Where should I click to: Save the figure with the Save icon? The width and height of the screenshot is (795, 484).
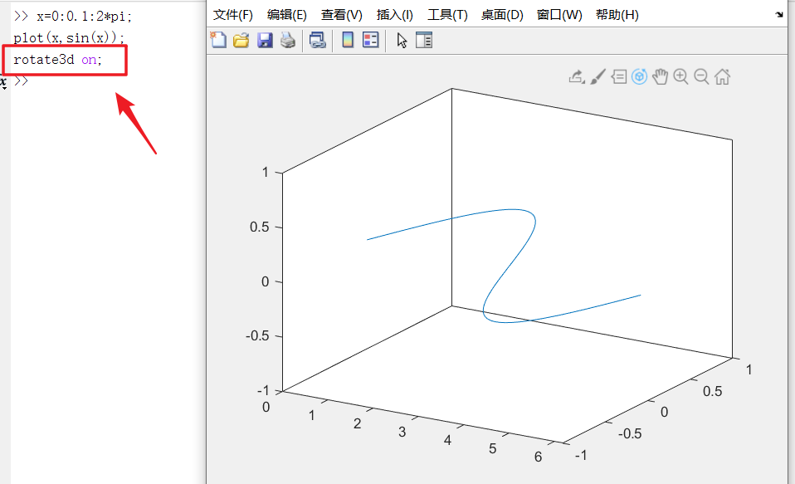pyautogui.click(x=264, y=40)
